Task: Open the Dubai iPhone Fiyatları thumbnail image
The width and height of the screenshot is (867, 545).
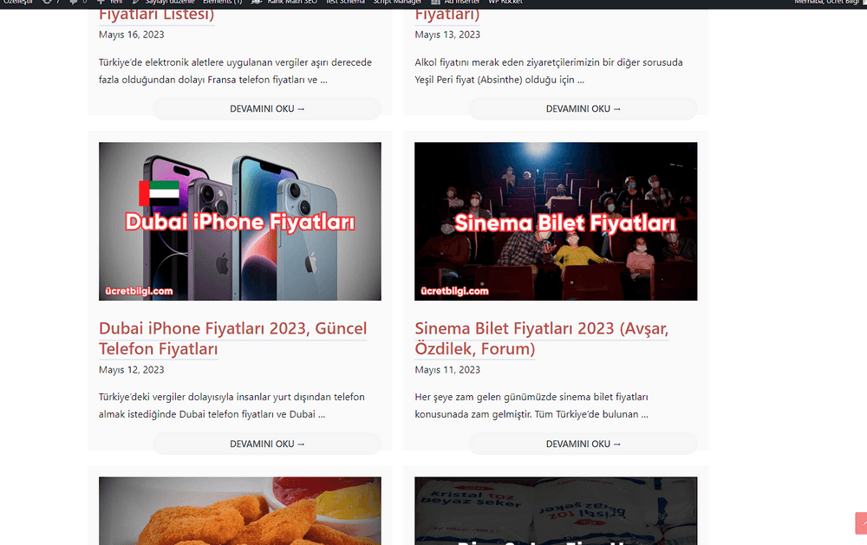Action: pyautogui.click(x=240, y=222)
